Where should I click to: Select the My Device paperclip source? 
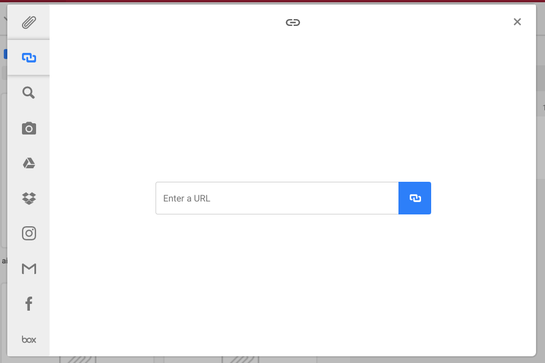coord(29,23)
